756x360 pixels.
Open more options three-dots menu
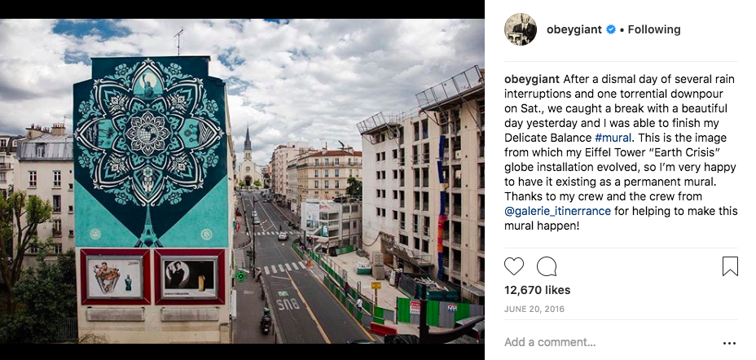pyautogui.click(x=729, y=344)
